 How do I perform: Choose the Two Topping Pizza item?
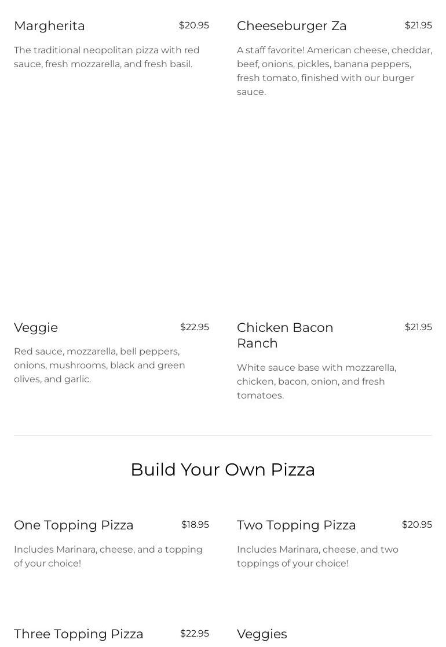(296, 525)
